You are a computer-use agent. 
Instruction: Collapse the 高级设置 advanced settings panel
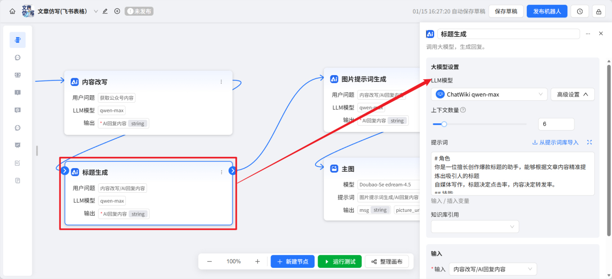coord(572,94)
